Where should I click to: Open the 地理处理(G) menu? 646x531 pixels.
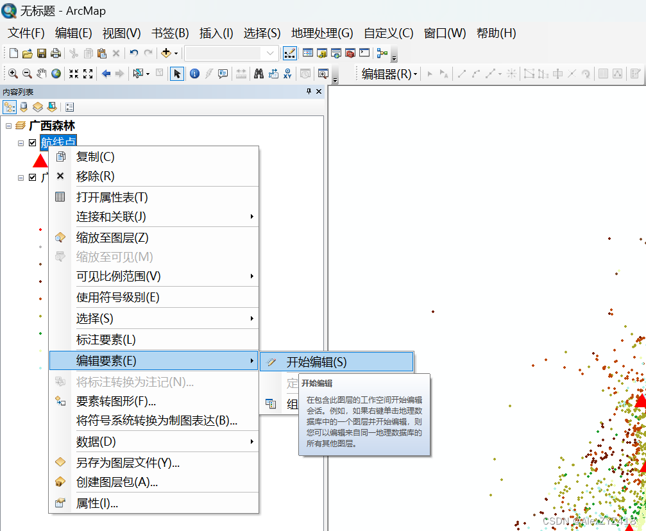point(322,33)
